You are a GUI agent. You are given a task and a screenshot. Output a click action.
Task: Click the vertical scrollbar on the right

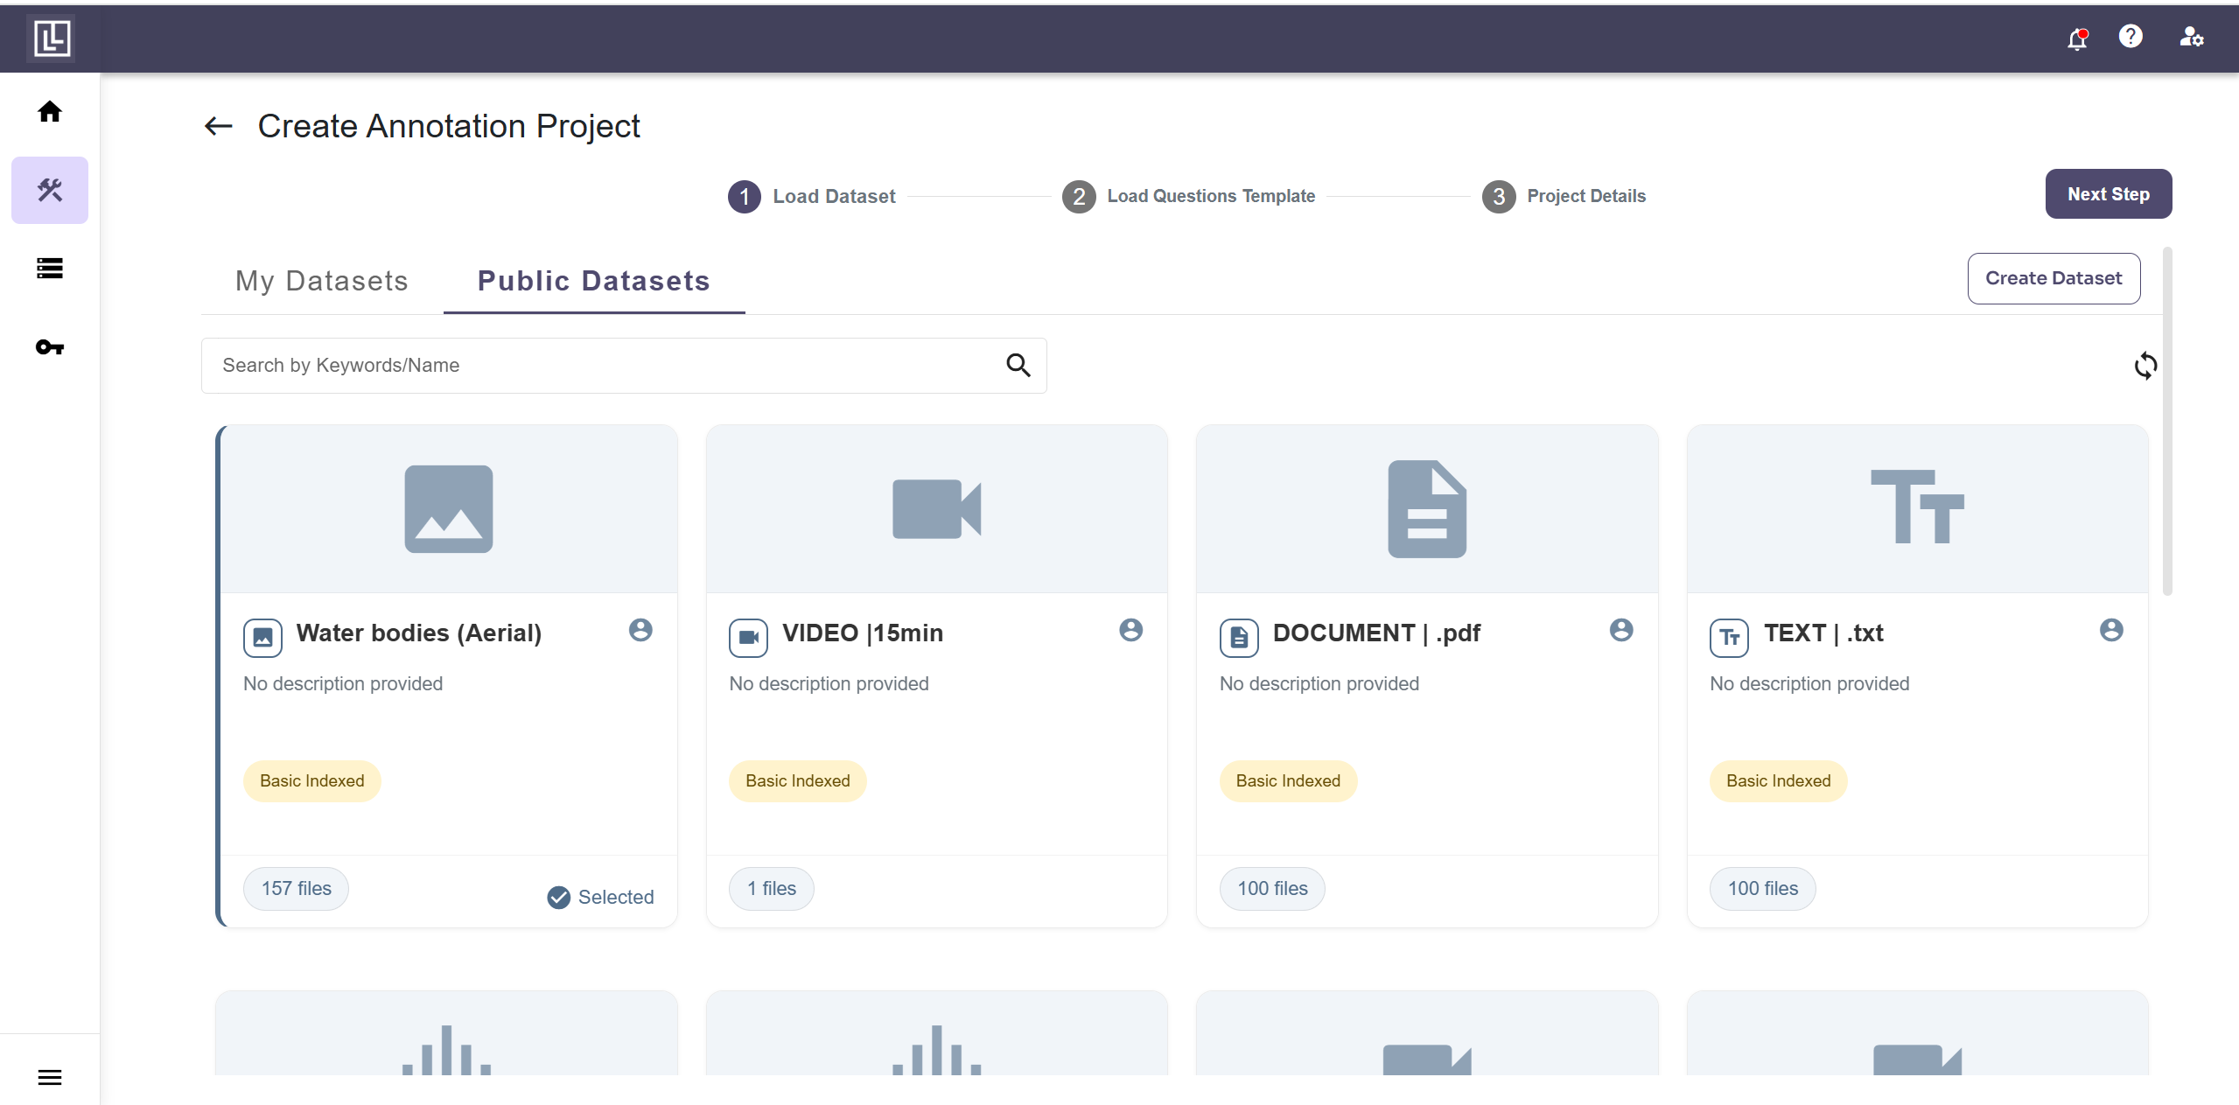coord(2167,420)
